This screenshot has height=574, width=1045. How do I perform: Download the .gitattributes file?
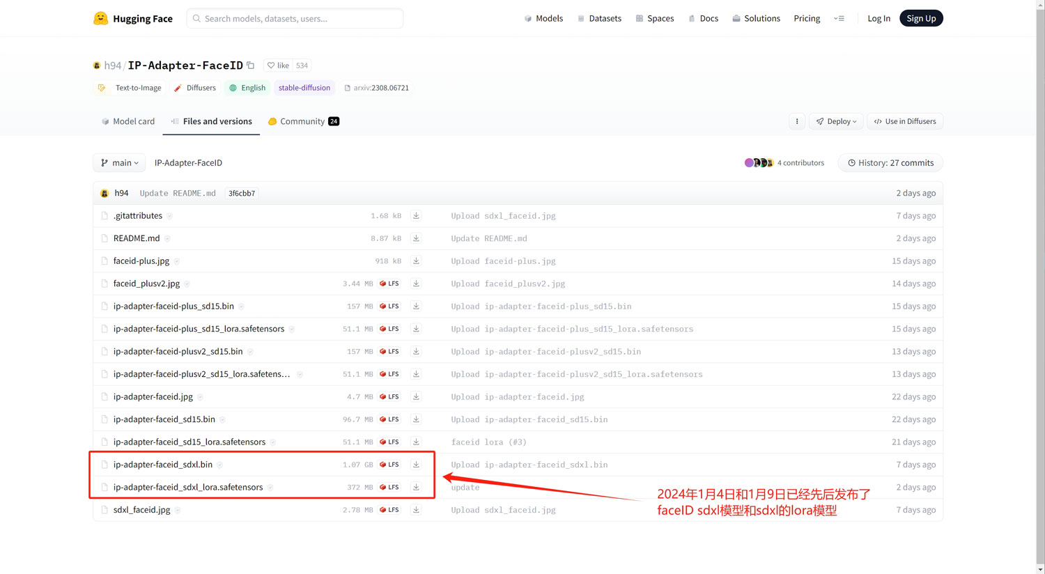416,216
